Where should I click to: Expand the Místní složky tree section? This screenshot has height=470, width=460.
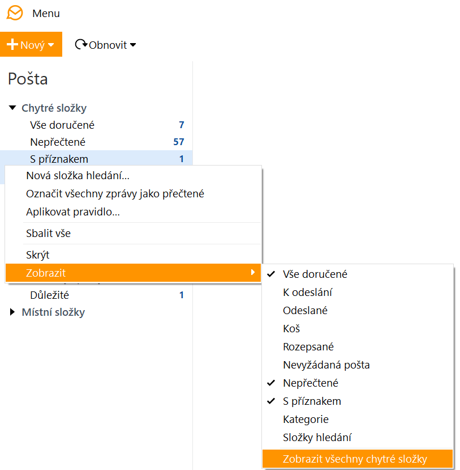[12, 312]
